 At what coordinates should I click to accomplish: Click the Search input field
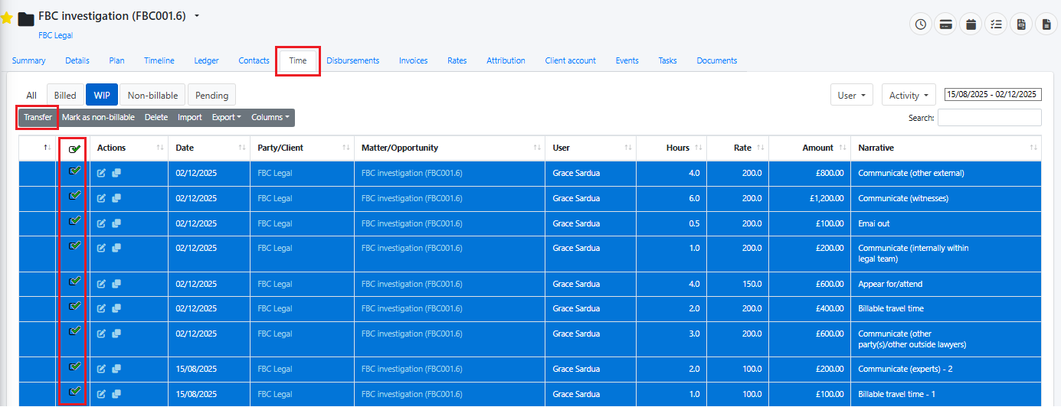[989, 118]
